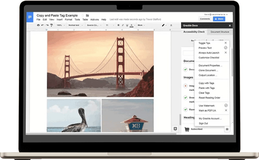Open the Tools menu

point(77,20)
